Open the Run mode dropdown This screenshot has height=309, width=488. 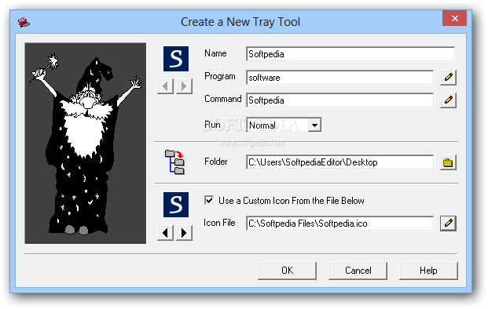[314, 125]
